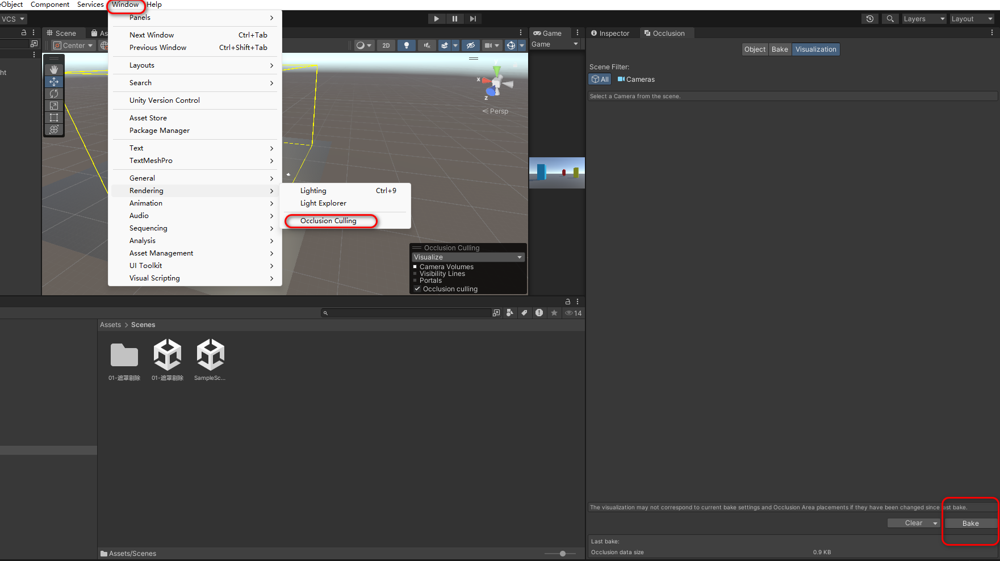Image resolution: width=1000 pixels, height=561 pixels.
Task: Open the global search magnifier icon
Action: tap(890, 19)
